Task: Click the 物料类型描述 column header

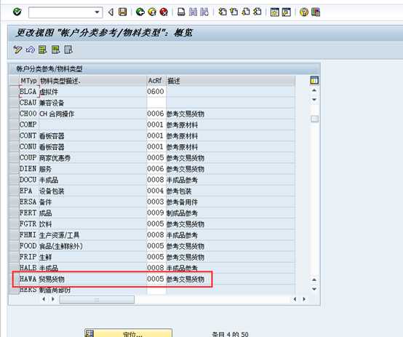Action: click(92, 81)
